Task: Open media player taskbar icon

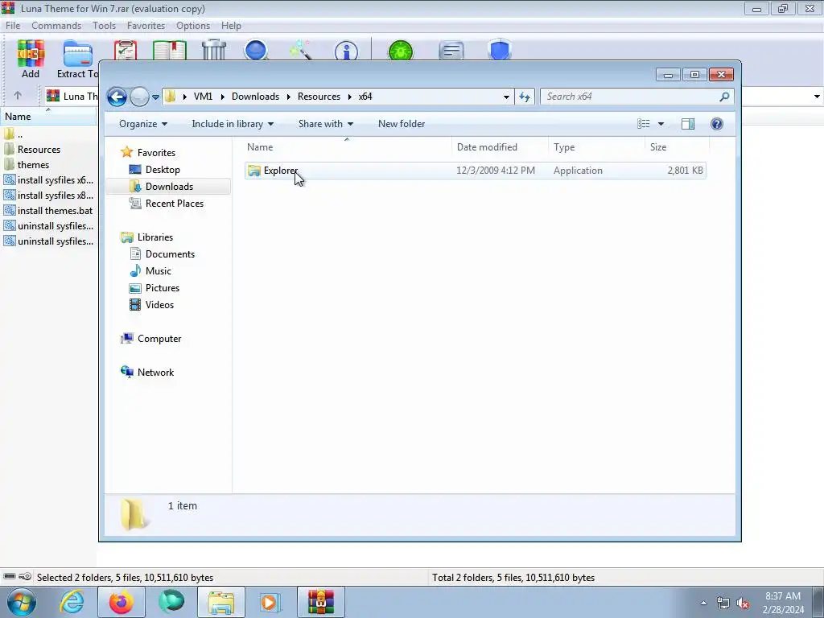Action: [270, 602]
